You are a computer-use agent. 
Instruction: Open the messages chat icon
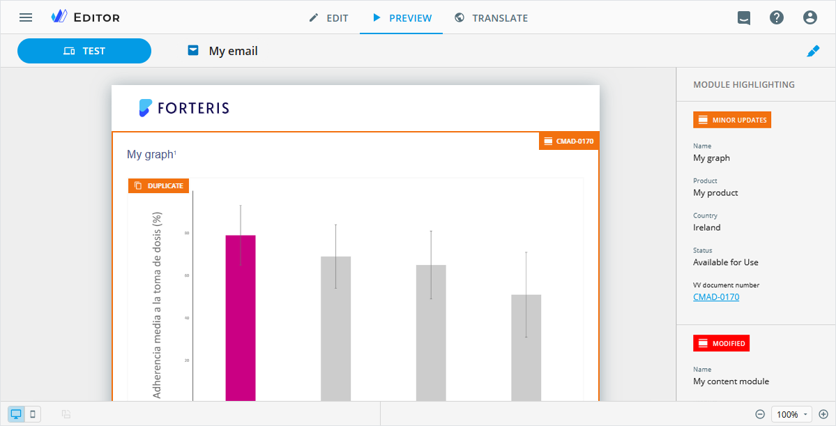point(744,17)
